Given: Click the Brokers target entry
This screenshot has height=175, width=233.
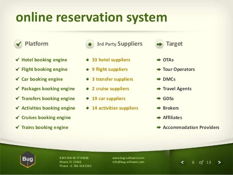Looking at the screenshot, I should click(x=171, y=108).
